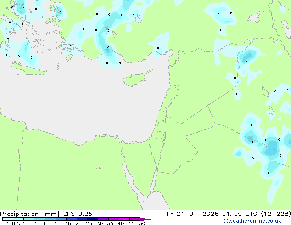Click the "10" legend scale label
Screen dimensions: 291x225
pyautogui.click(x=57, y=223)
